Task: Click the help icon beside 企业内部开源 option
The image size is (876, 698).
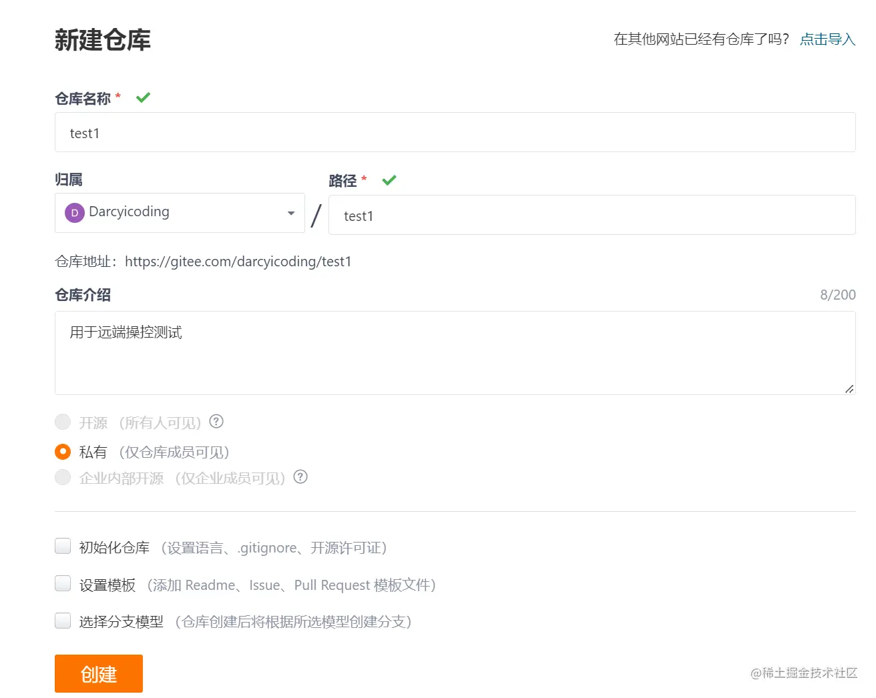Action: [x=300, y=477]
